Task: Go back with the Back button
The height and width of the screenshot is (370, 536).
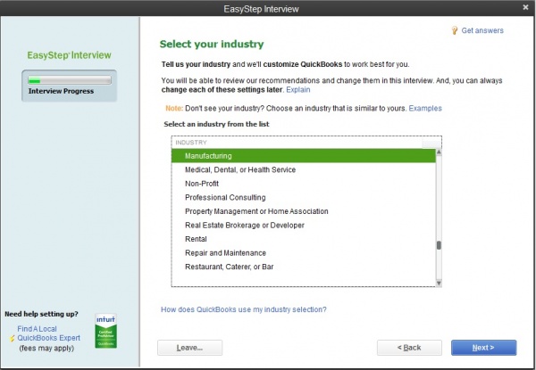Action: coord(409,348)
